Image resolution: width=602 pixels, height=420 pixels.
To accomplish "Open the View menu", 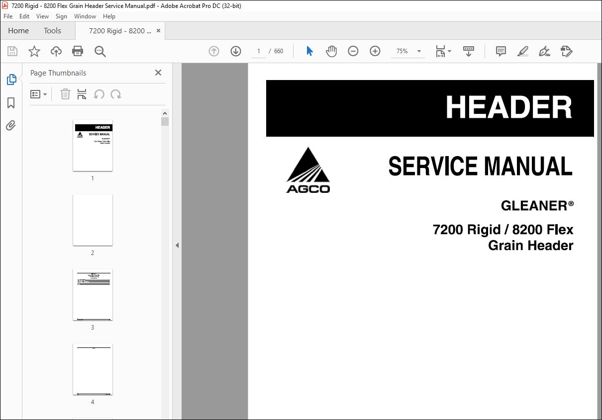I will click(x=43, y=16).
